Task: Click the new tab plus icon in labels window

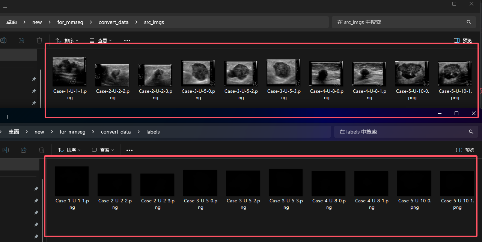Action: tap(7, 117)
